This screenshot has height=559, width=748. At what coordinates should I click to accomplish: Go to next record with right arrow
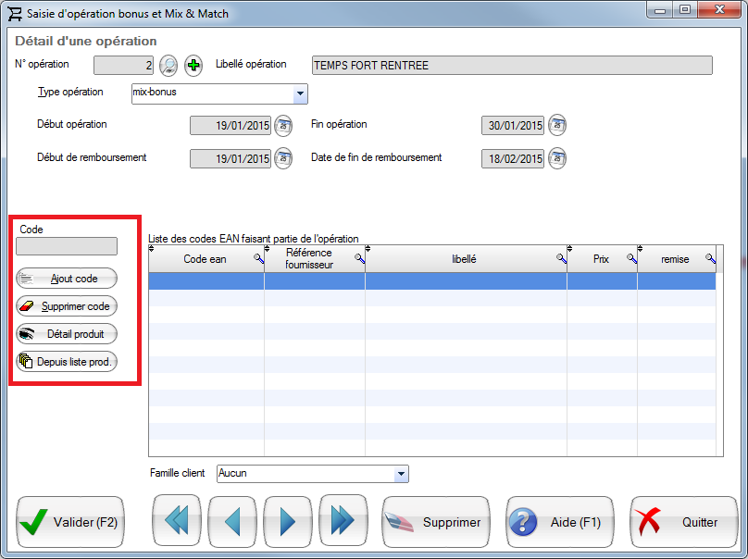pyautogui.click(x=288, y=521)
